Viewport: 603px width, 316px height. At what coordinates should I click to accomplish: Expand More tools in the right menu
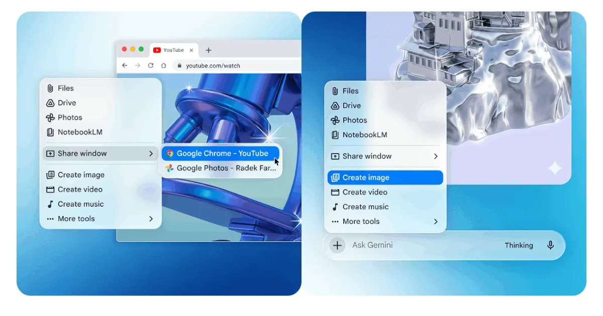click(x=385, y=221)
